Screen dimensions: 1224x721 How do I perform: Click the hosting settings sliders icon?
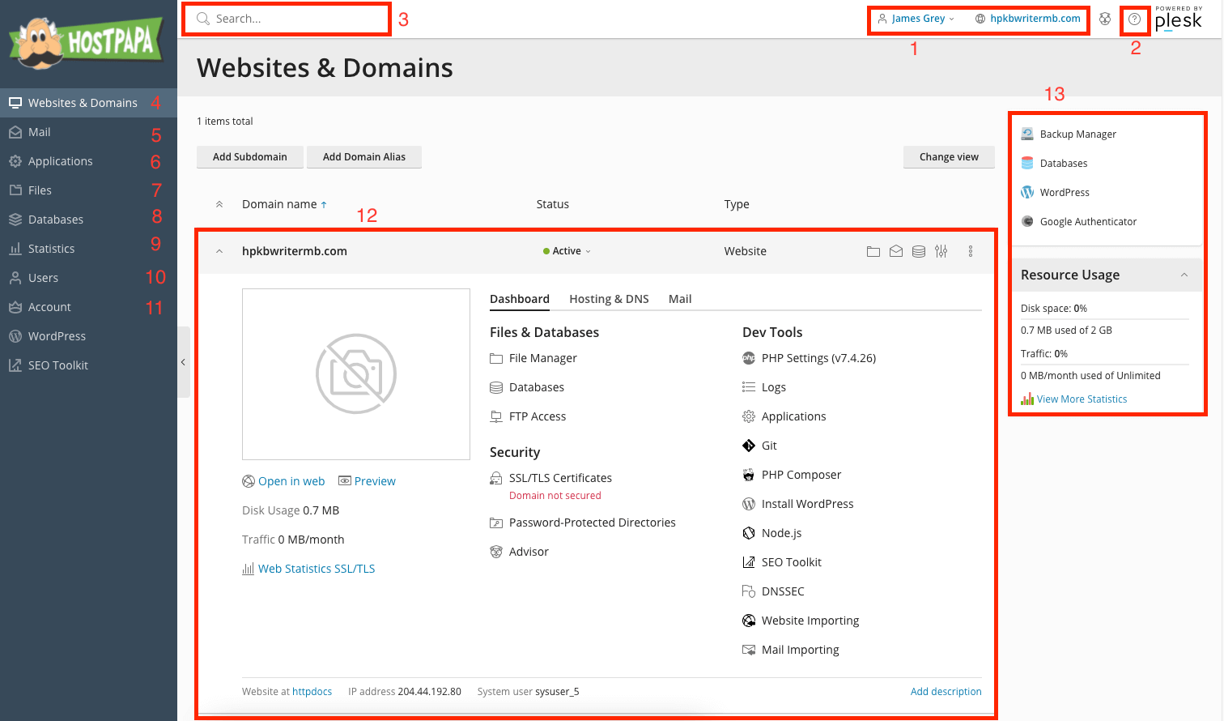tap(941, 251)
